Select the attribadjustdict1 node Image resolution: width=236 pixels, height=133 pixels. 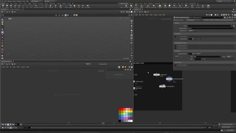(x=169, y=79)
